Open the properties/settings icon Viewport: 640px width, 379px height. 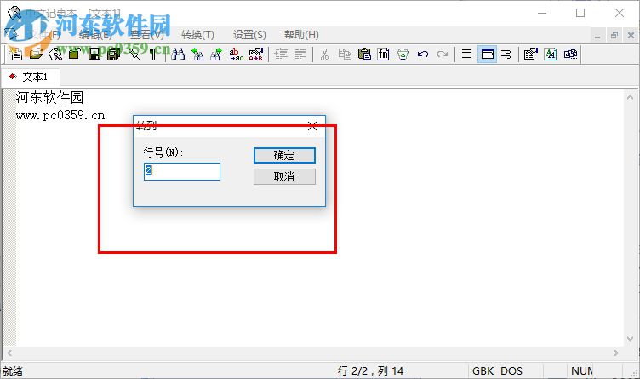[530, 54]
